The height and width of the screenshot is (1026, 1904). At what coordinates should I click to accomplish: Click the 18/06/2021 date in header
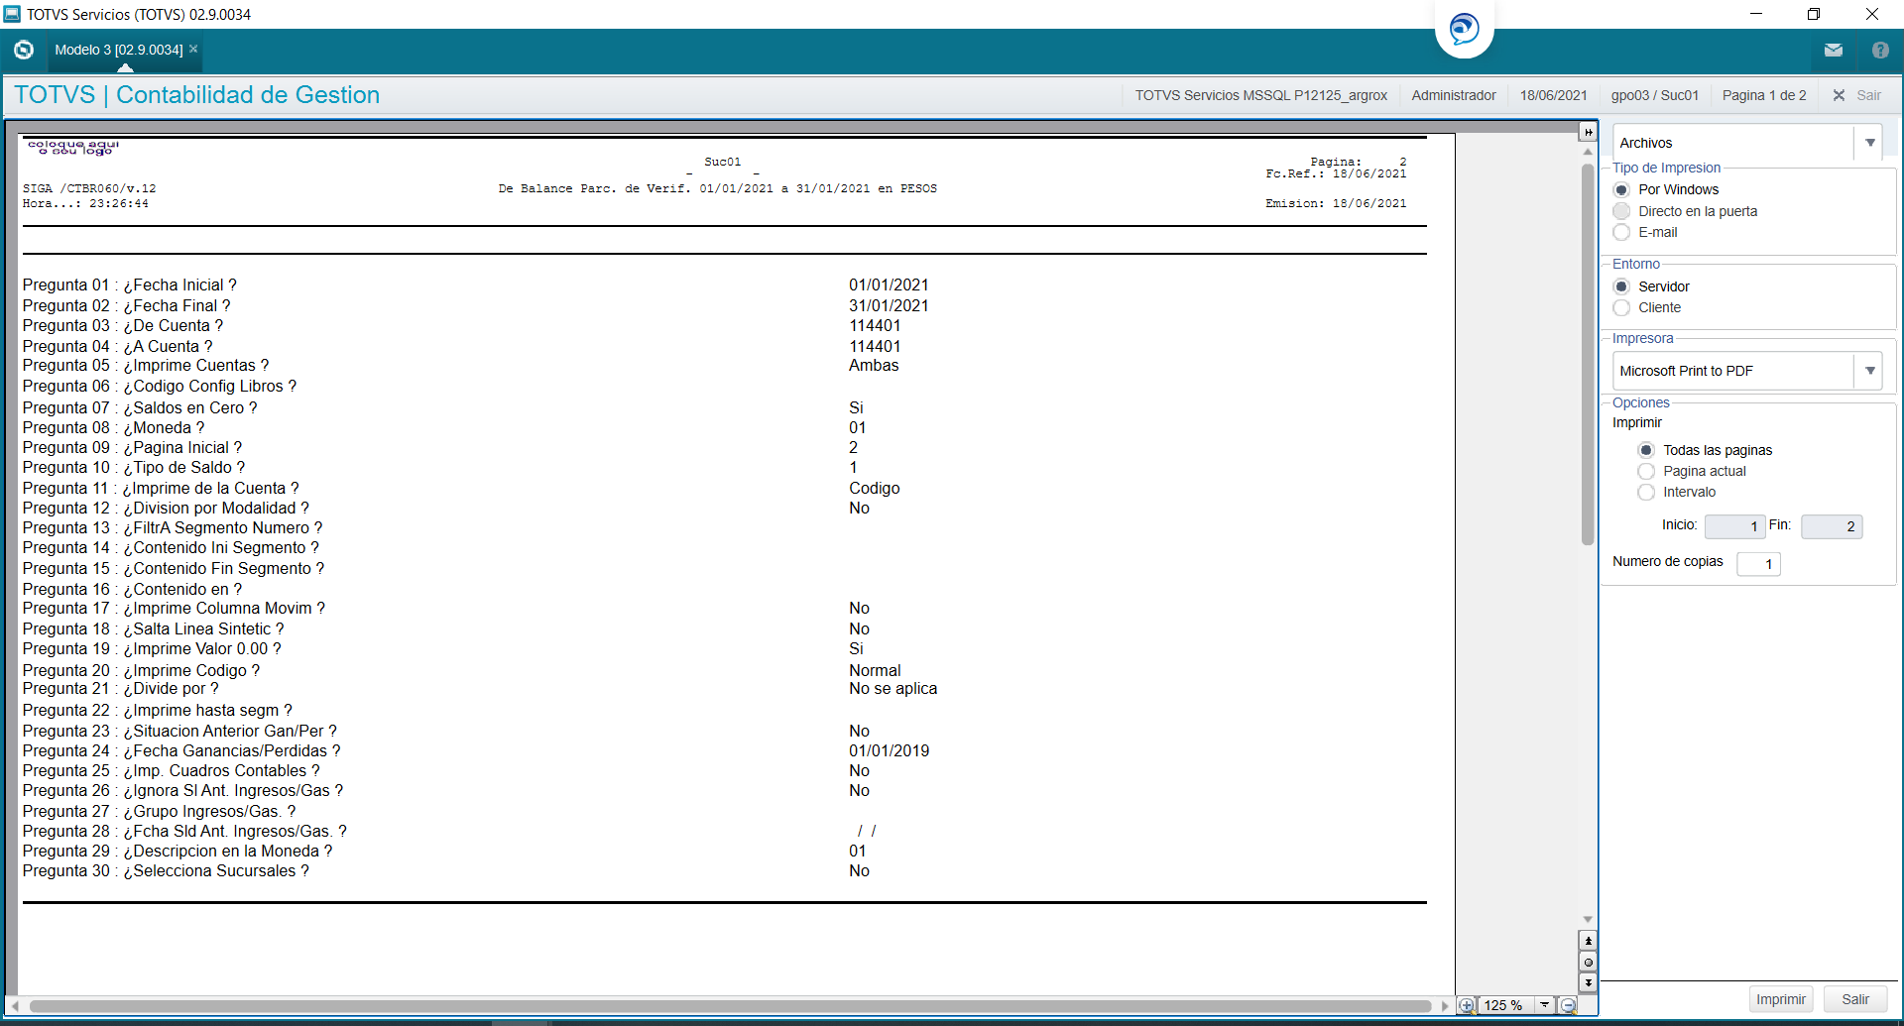point(1553,95)
